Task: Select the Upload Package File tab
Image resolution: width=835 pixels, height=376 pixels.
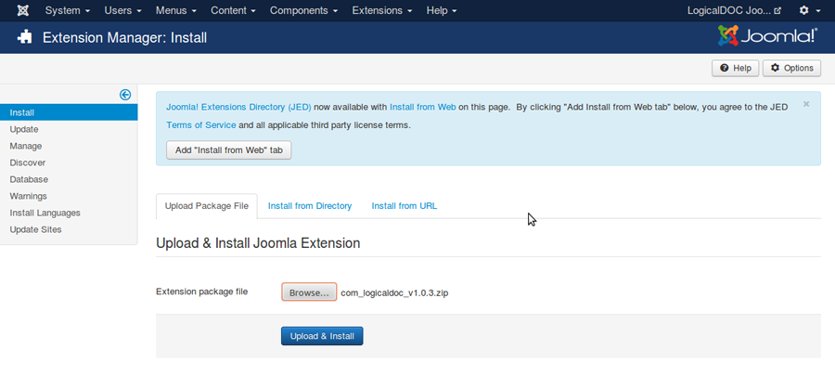Action: 207,206
